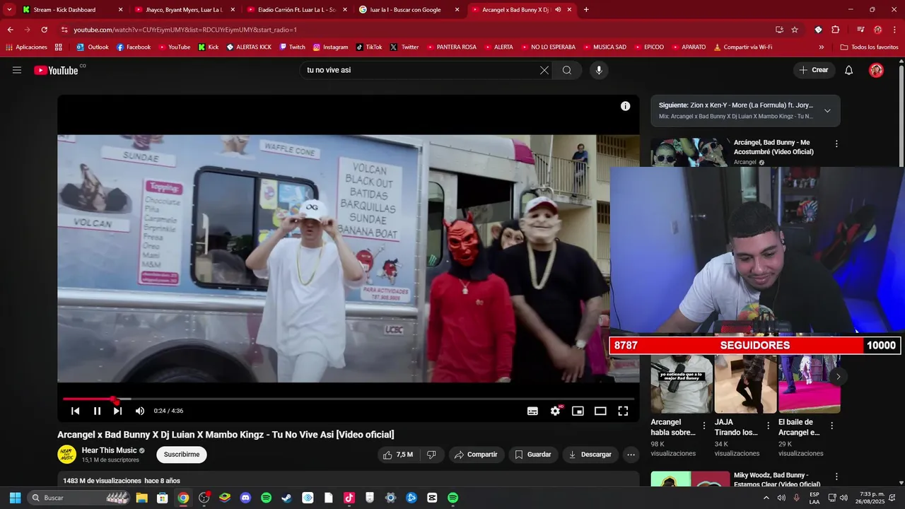Screen dimensions: 905x509
Task: Create content via the Crear button
Action: click(x=814, y=70)
